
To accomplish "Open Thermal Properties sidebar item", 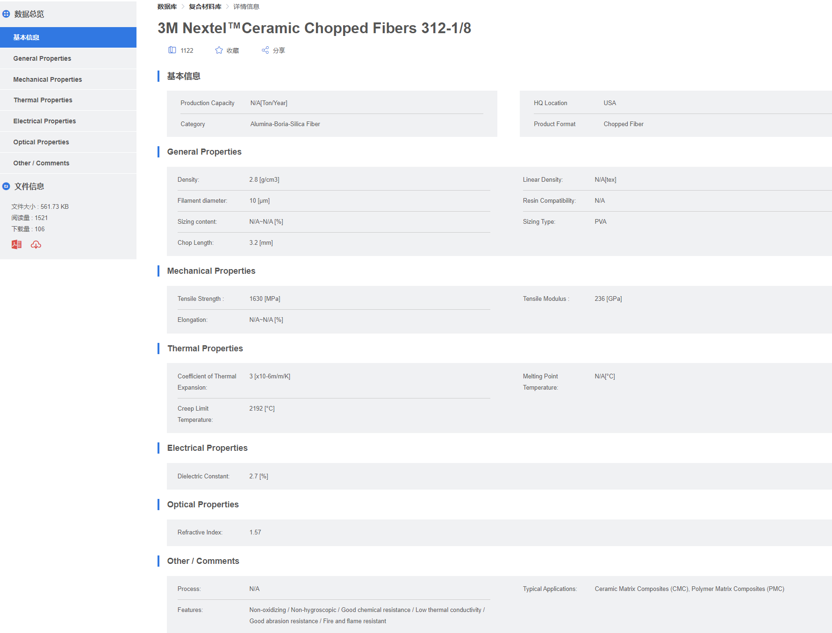I will coord(68,100).
